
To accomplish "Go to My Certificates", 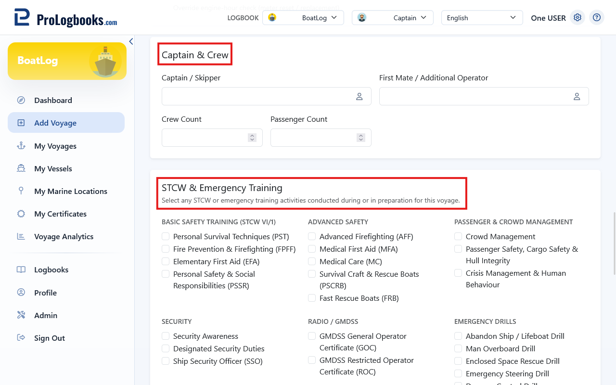I will click(66, 214).
